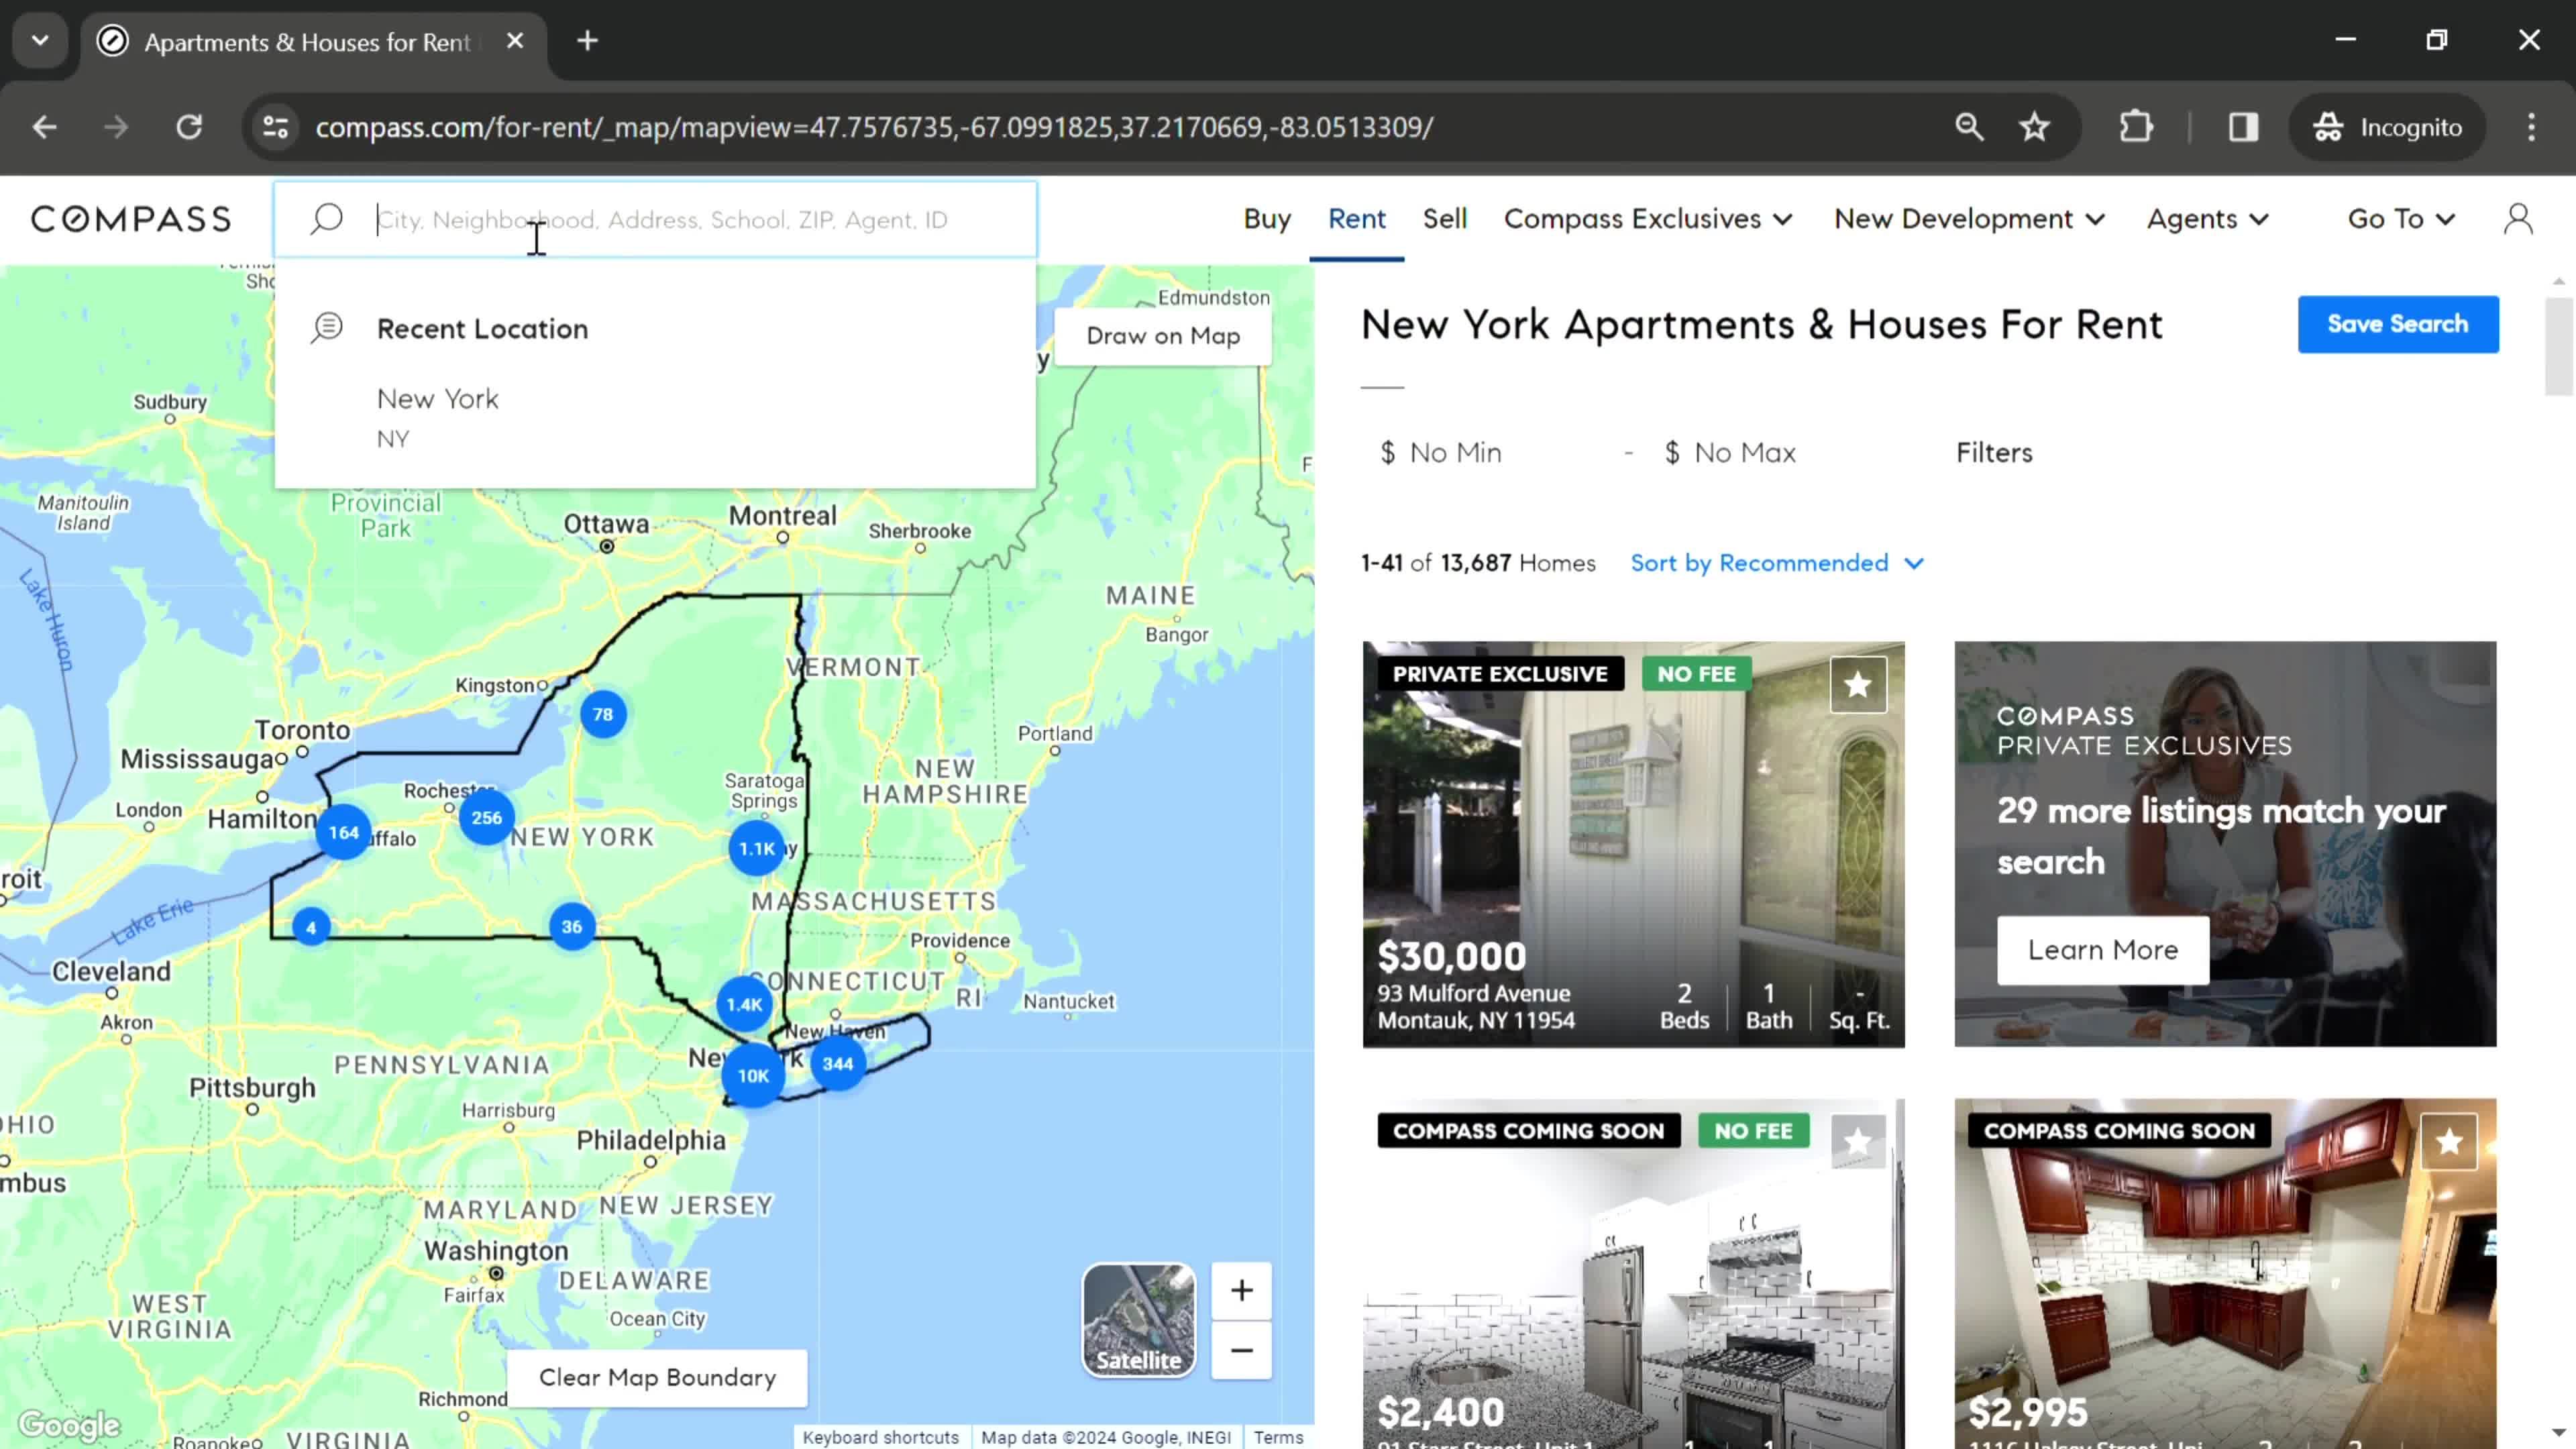
Task: Expand the Agents menu
Action: pyautogui.click(x=2208, y=219)
